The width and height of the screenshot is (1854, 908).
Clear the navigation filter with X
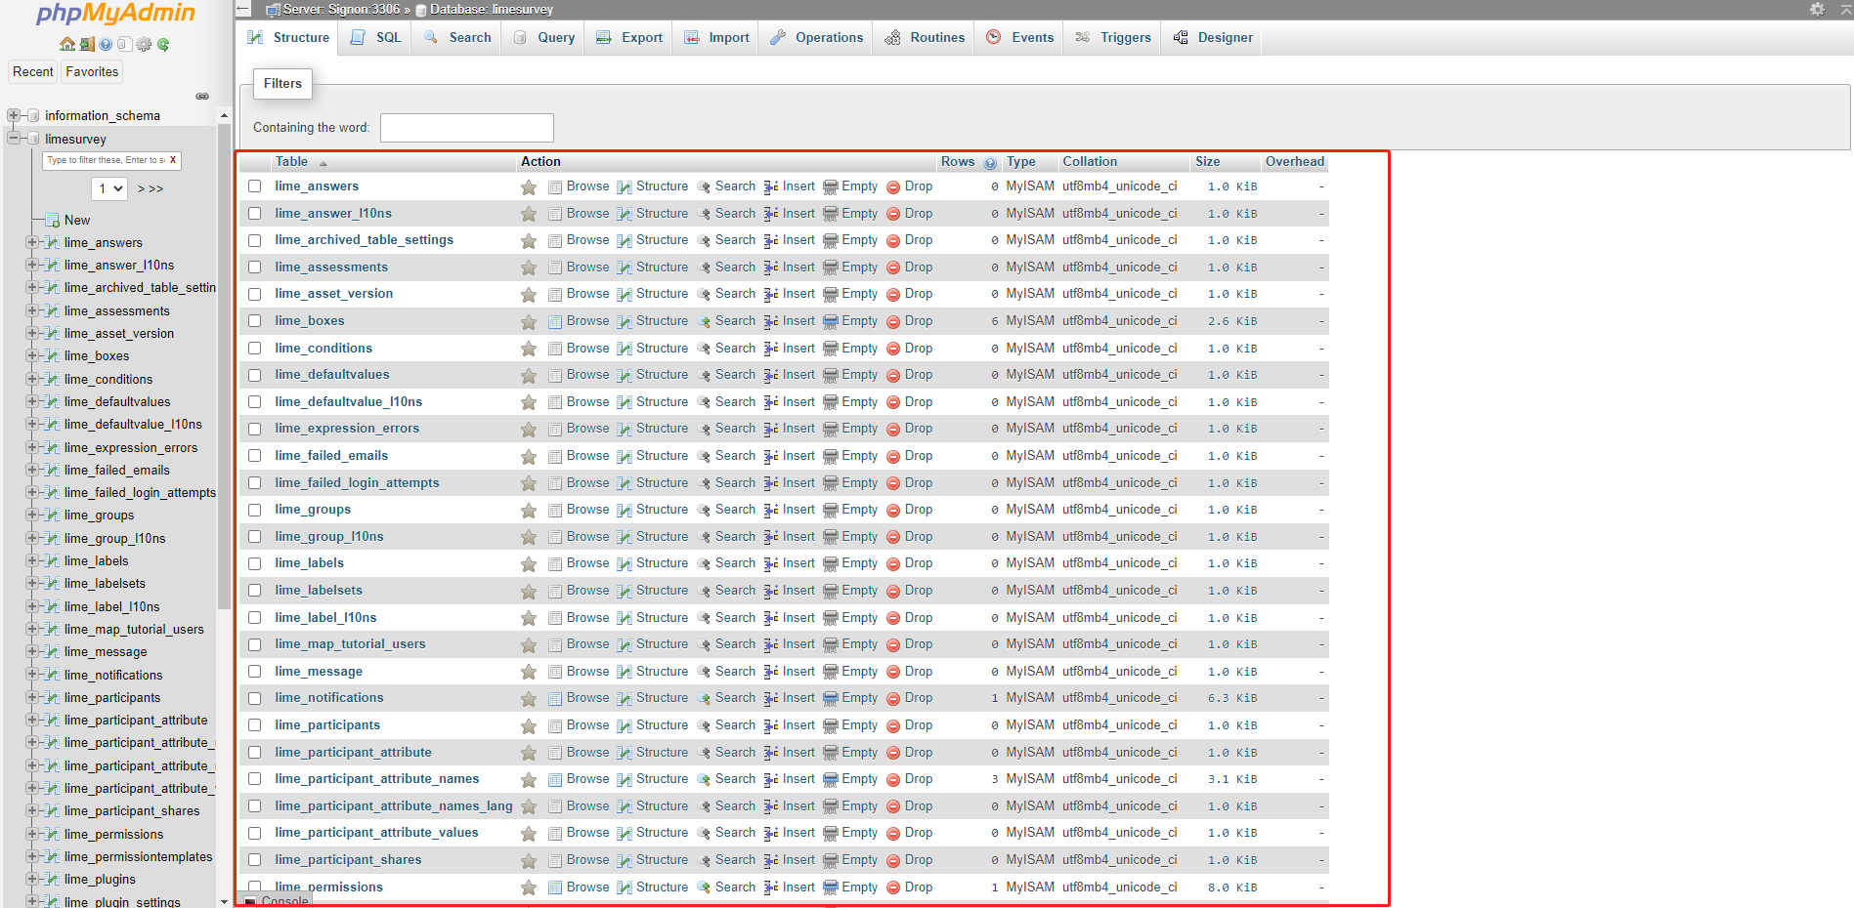[x=173, y=160]
